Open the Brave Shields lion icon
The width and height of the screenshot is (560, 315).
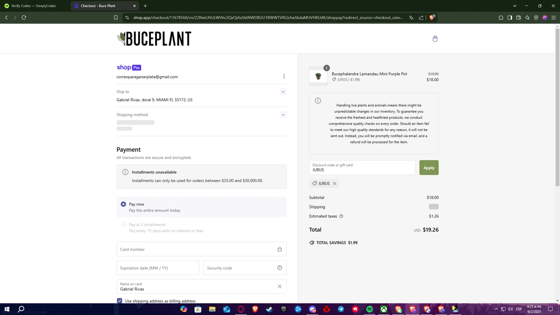tap(432, 17)
